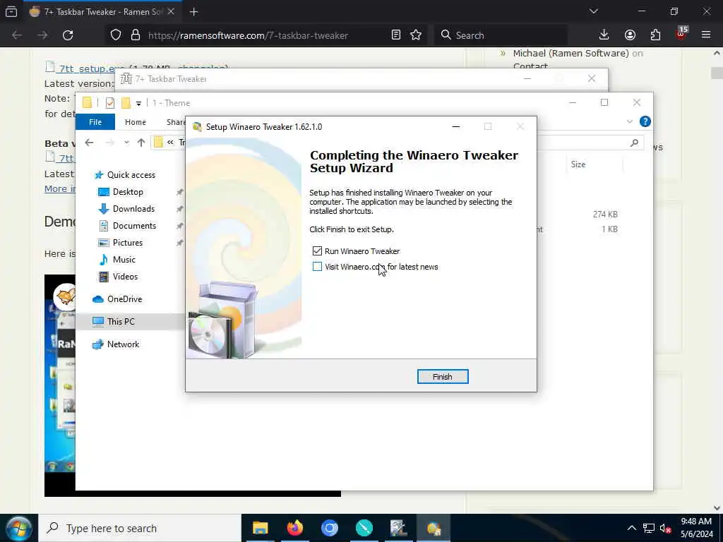Open the network tray icon
The height and width of the screenshot is (542, 723).
pos(649,529)
